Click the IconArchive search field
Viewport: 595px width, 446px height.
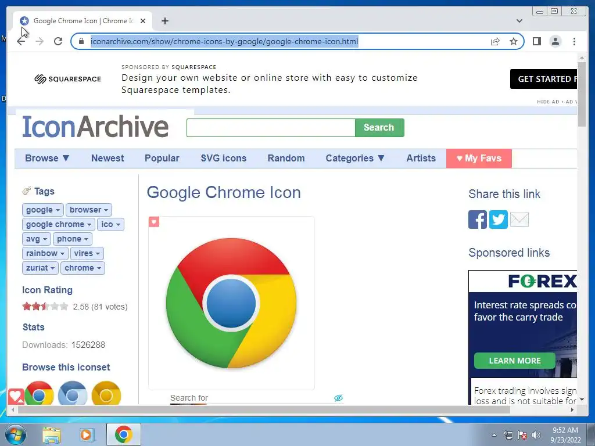tap(271, 127)
